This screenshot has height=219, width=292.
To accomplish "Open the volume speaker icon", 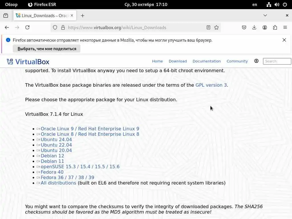I will (x=277, y=5).
